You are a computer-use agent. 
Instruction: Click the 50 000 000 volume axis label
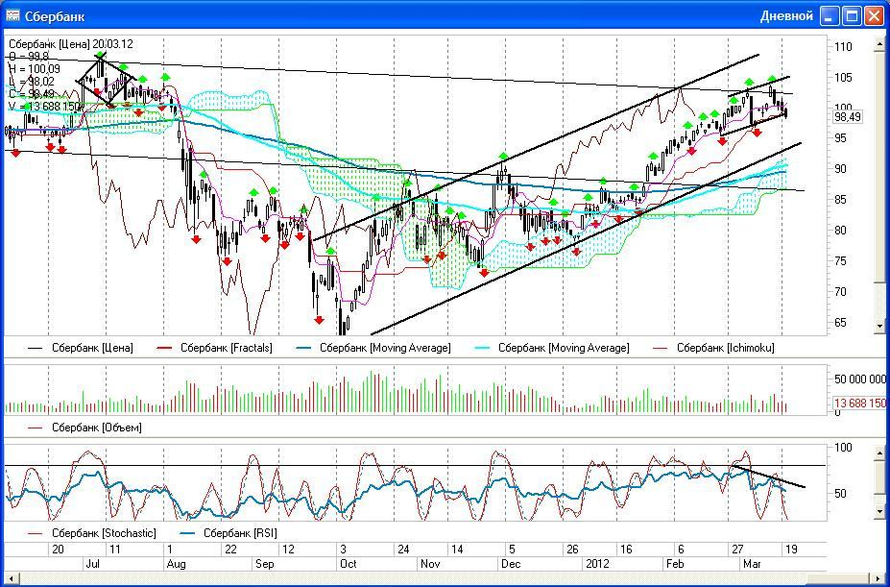click(860, 379)
